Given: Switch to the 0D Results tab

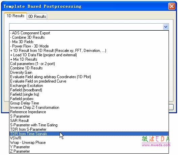Looking at the screenshot, I should (37, 16).
